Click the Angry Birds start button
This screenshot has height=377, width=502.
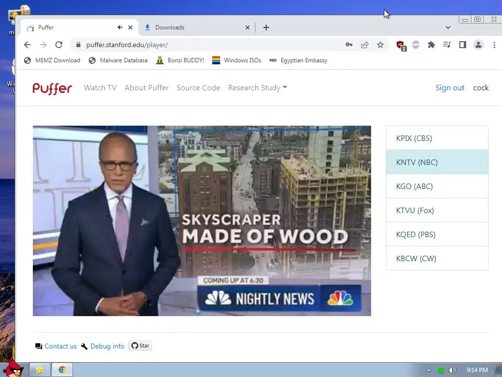click(13, 369)
